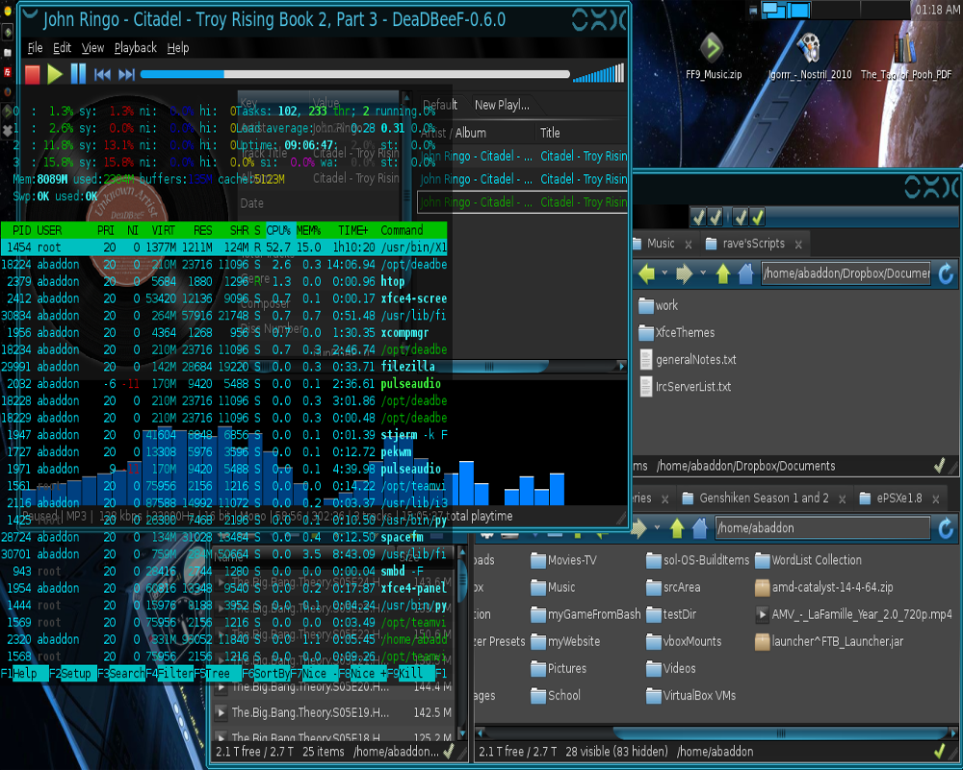The image size is (963, 770).
Task: Click Home icon in /home/abaddon panel
Action: click(699, 528)
